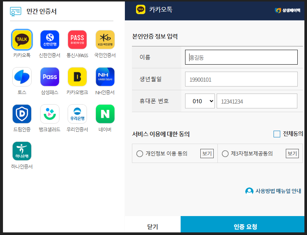
Task: Click 보기 next to 제3자정보제공동의
Action: (x=292, y=153)
